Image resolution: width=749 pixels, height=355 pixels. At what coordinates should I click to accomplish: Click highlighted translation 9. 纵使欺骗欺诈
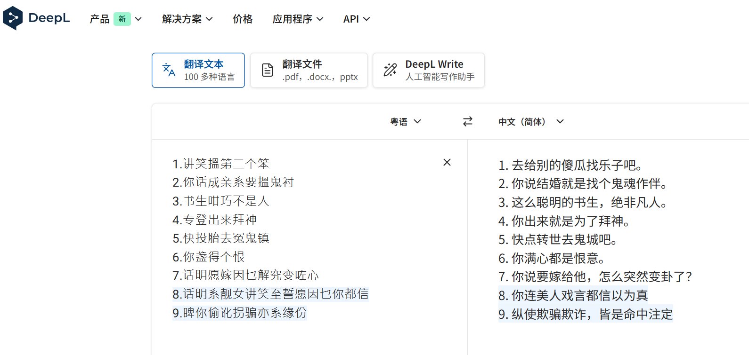[x=586, y=314]
